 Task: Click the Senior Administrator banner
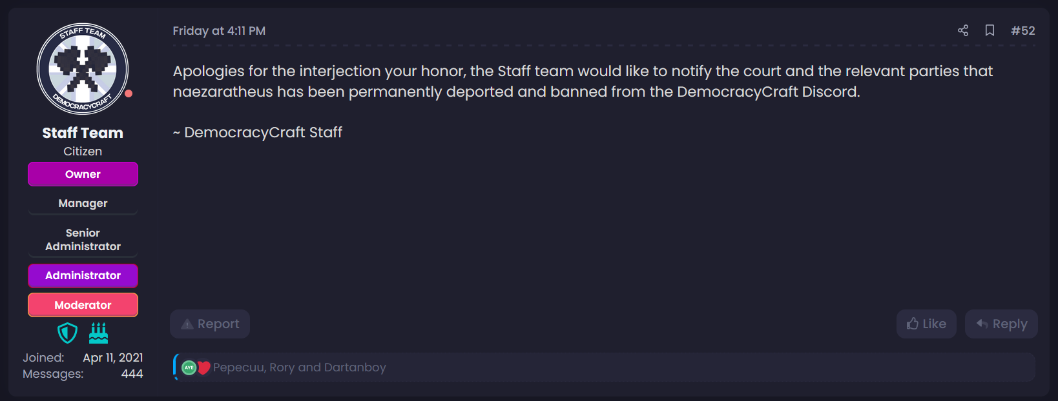[x=83, y=240]
